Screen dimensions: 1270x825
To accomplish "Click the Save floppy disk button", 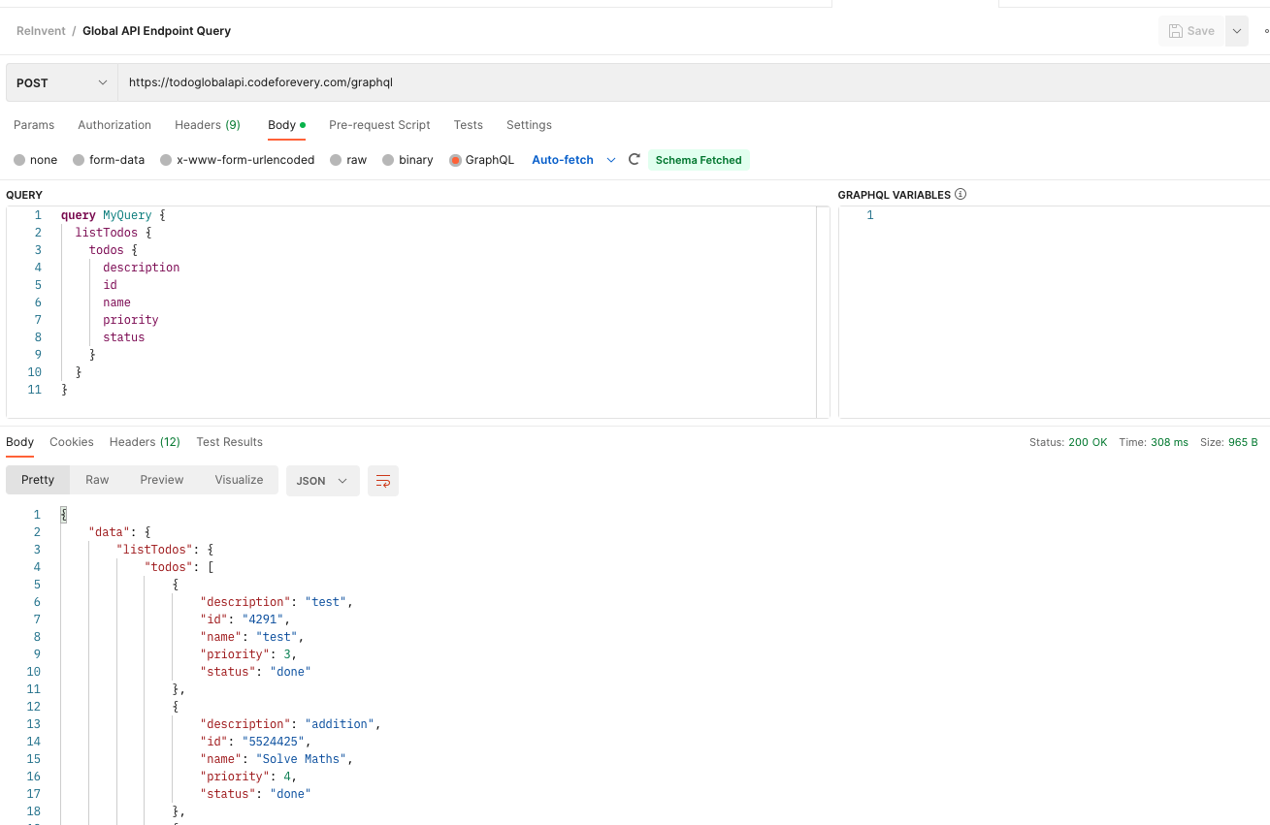I will [x=1191, y=31].
